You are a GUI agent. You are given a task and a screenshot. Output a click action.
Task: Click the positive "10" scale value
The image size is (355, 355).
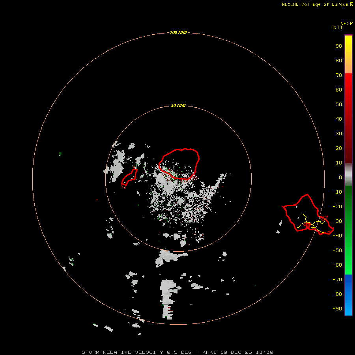(x=339, y=163)
